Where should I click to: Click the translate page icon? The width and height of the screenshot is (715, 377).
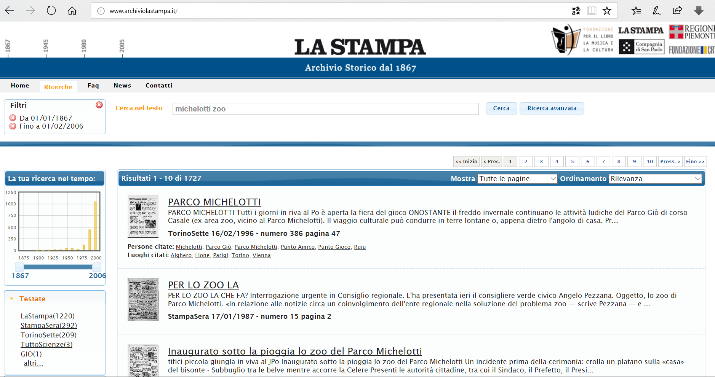(576, 11)
